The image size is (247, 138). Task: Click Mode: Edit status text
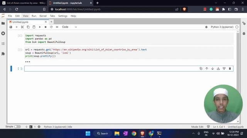point(197,127)
